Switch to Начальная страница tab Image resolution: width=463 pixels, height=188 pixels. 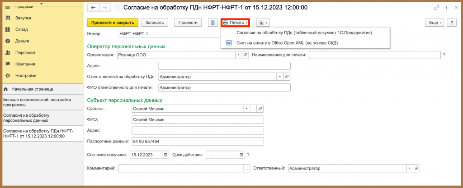pyautogui.click(x=42, y=89)
